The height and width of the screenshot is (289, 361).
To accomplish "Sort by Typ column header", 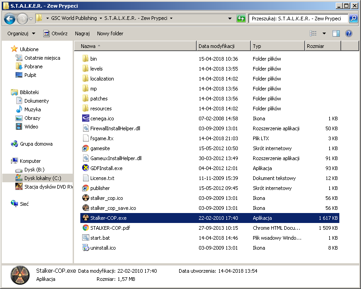I will pyautogui.click(x=278, y=46).
